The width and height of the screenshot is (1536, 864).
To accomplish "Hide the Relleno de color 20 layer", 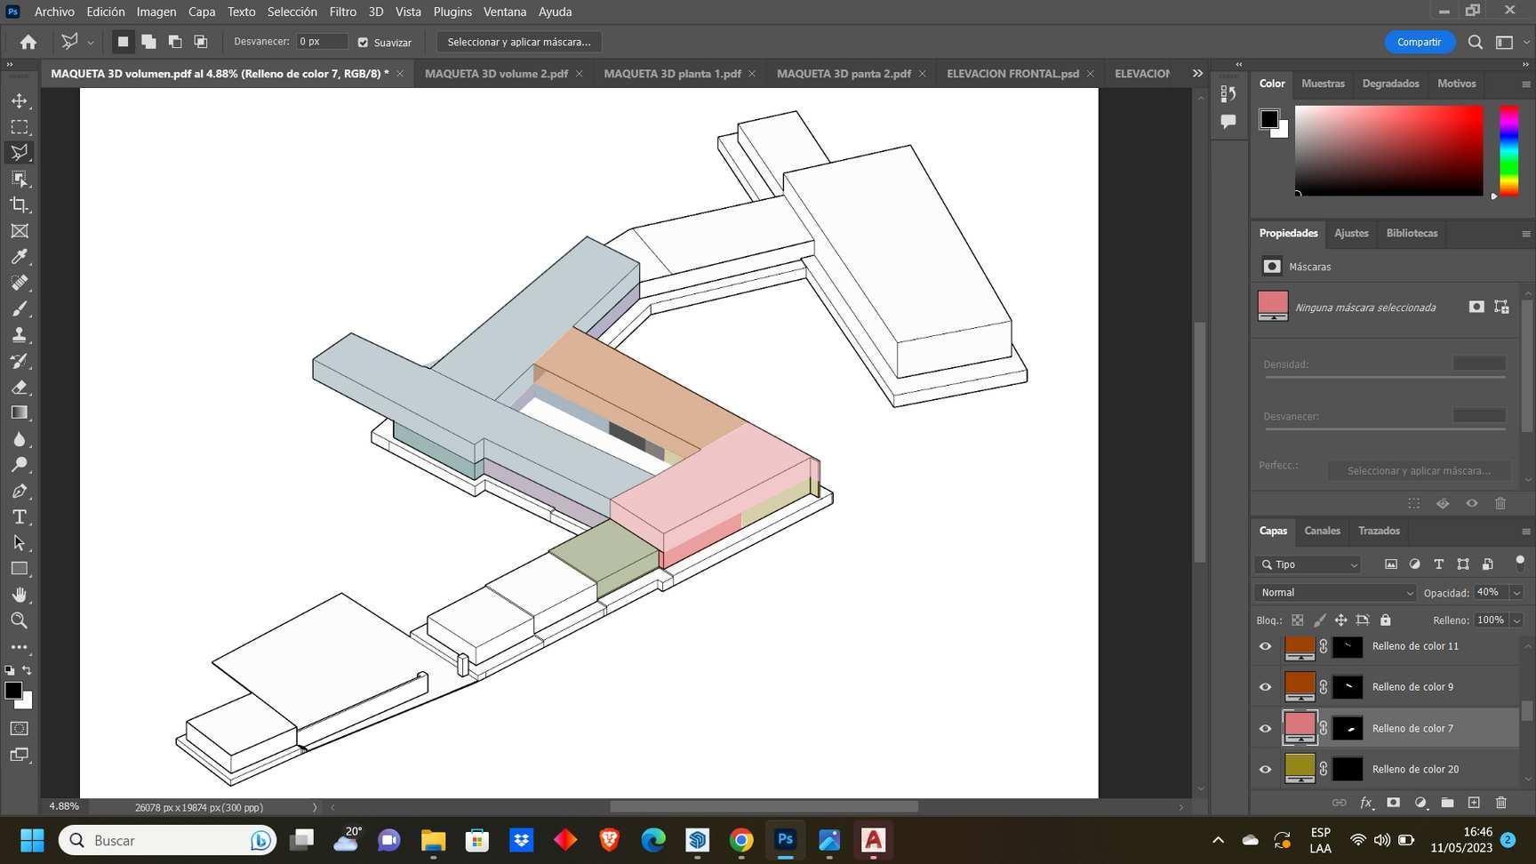I will 1265,770.
